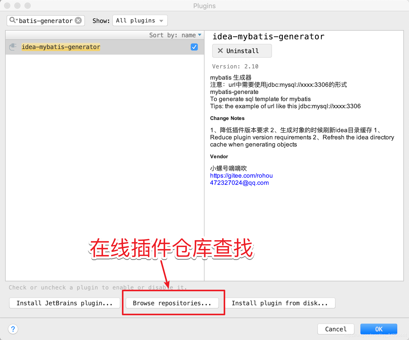The image size is (409, 340).
Task: Click the search magnifier icon in the filter field
Action: click(x=13, y=20)
